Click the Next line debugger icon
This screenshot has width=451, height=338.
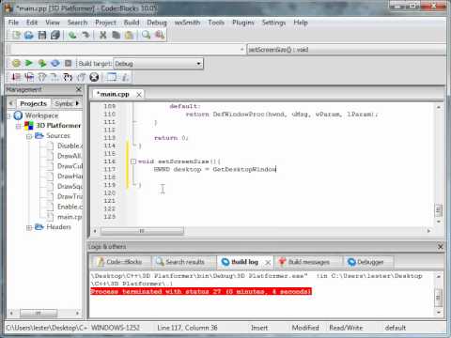click(42, 77)
